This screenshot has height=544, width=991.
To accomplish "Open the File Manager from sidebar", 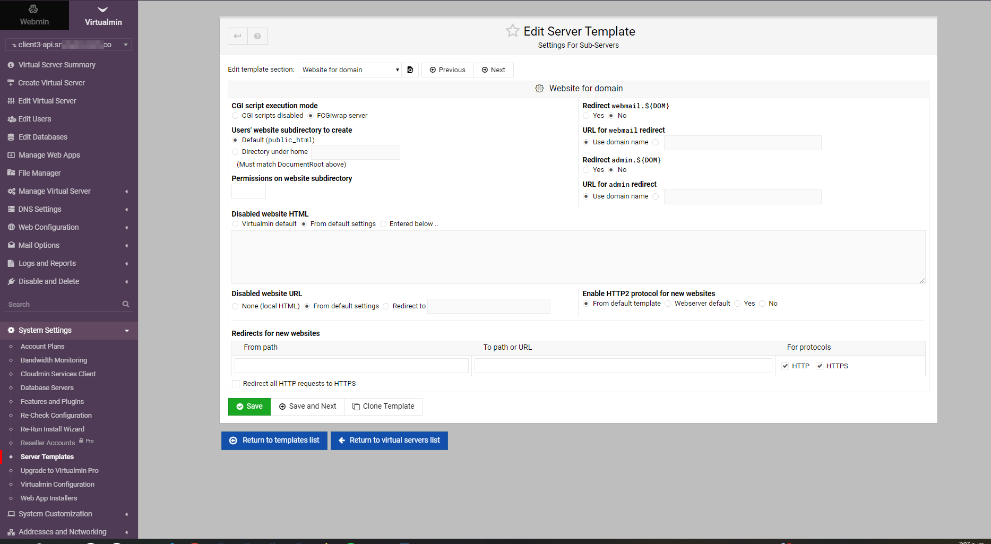I will click(x=39, y=172).
